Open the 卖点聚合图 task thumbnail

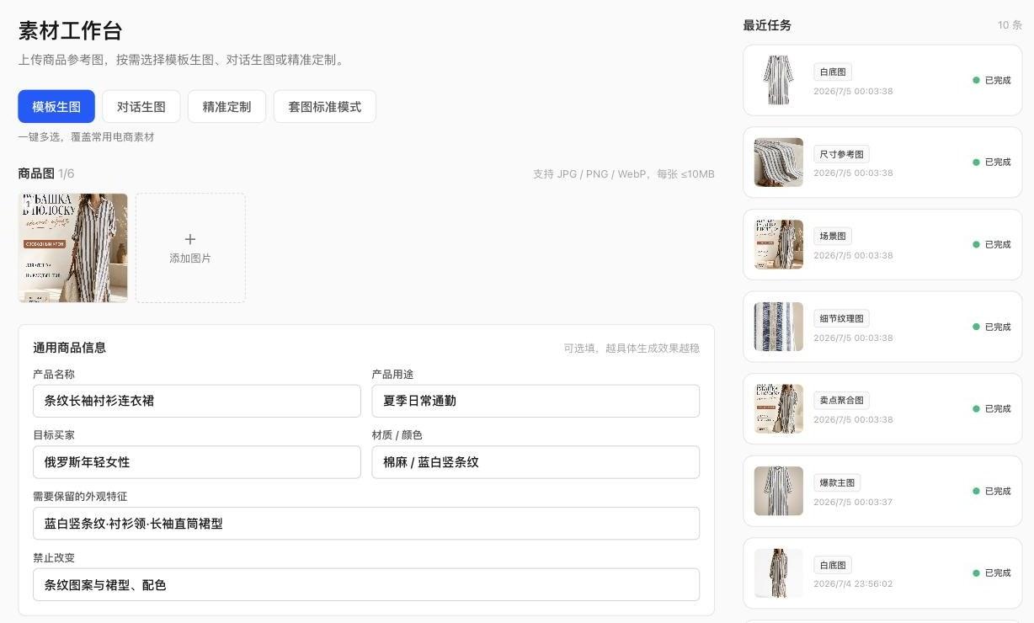779,408
